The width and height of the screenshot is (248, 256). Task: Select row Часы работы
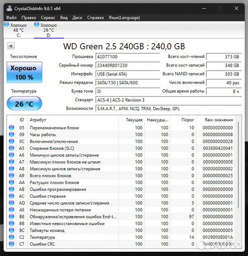click(x=121, y=135)
